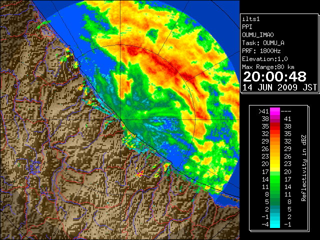Click the '41' legend label beside magenta band
320x240 pixels.
pyautogui.click(x=287, y=119)
